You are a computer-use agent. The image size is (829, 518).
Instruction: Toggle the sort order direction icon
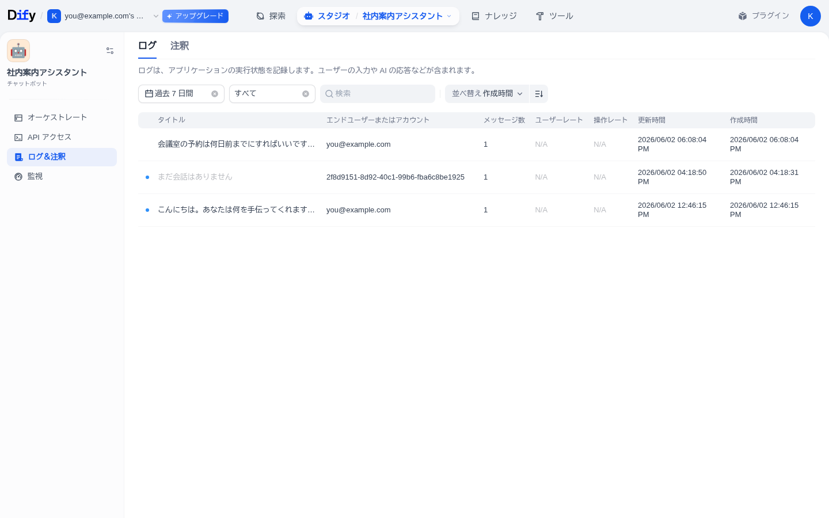click(x=539, y=94)
